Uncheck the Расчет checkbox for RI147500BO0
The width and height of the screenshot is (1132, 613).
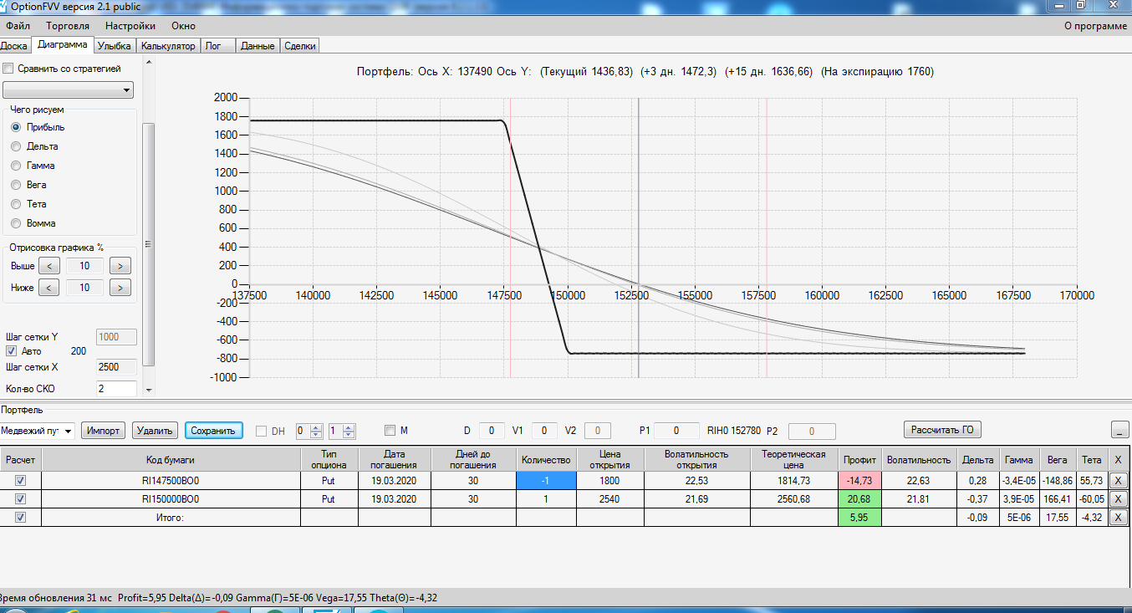coord(21,481)
